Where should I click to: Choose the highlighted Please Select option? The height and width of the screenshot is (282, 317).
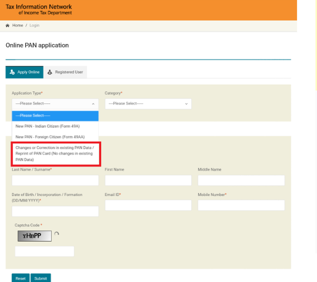tap(55, 115)
